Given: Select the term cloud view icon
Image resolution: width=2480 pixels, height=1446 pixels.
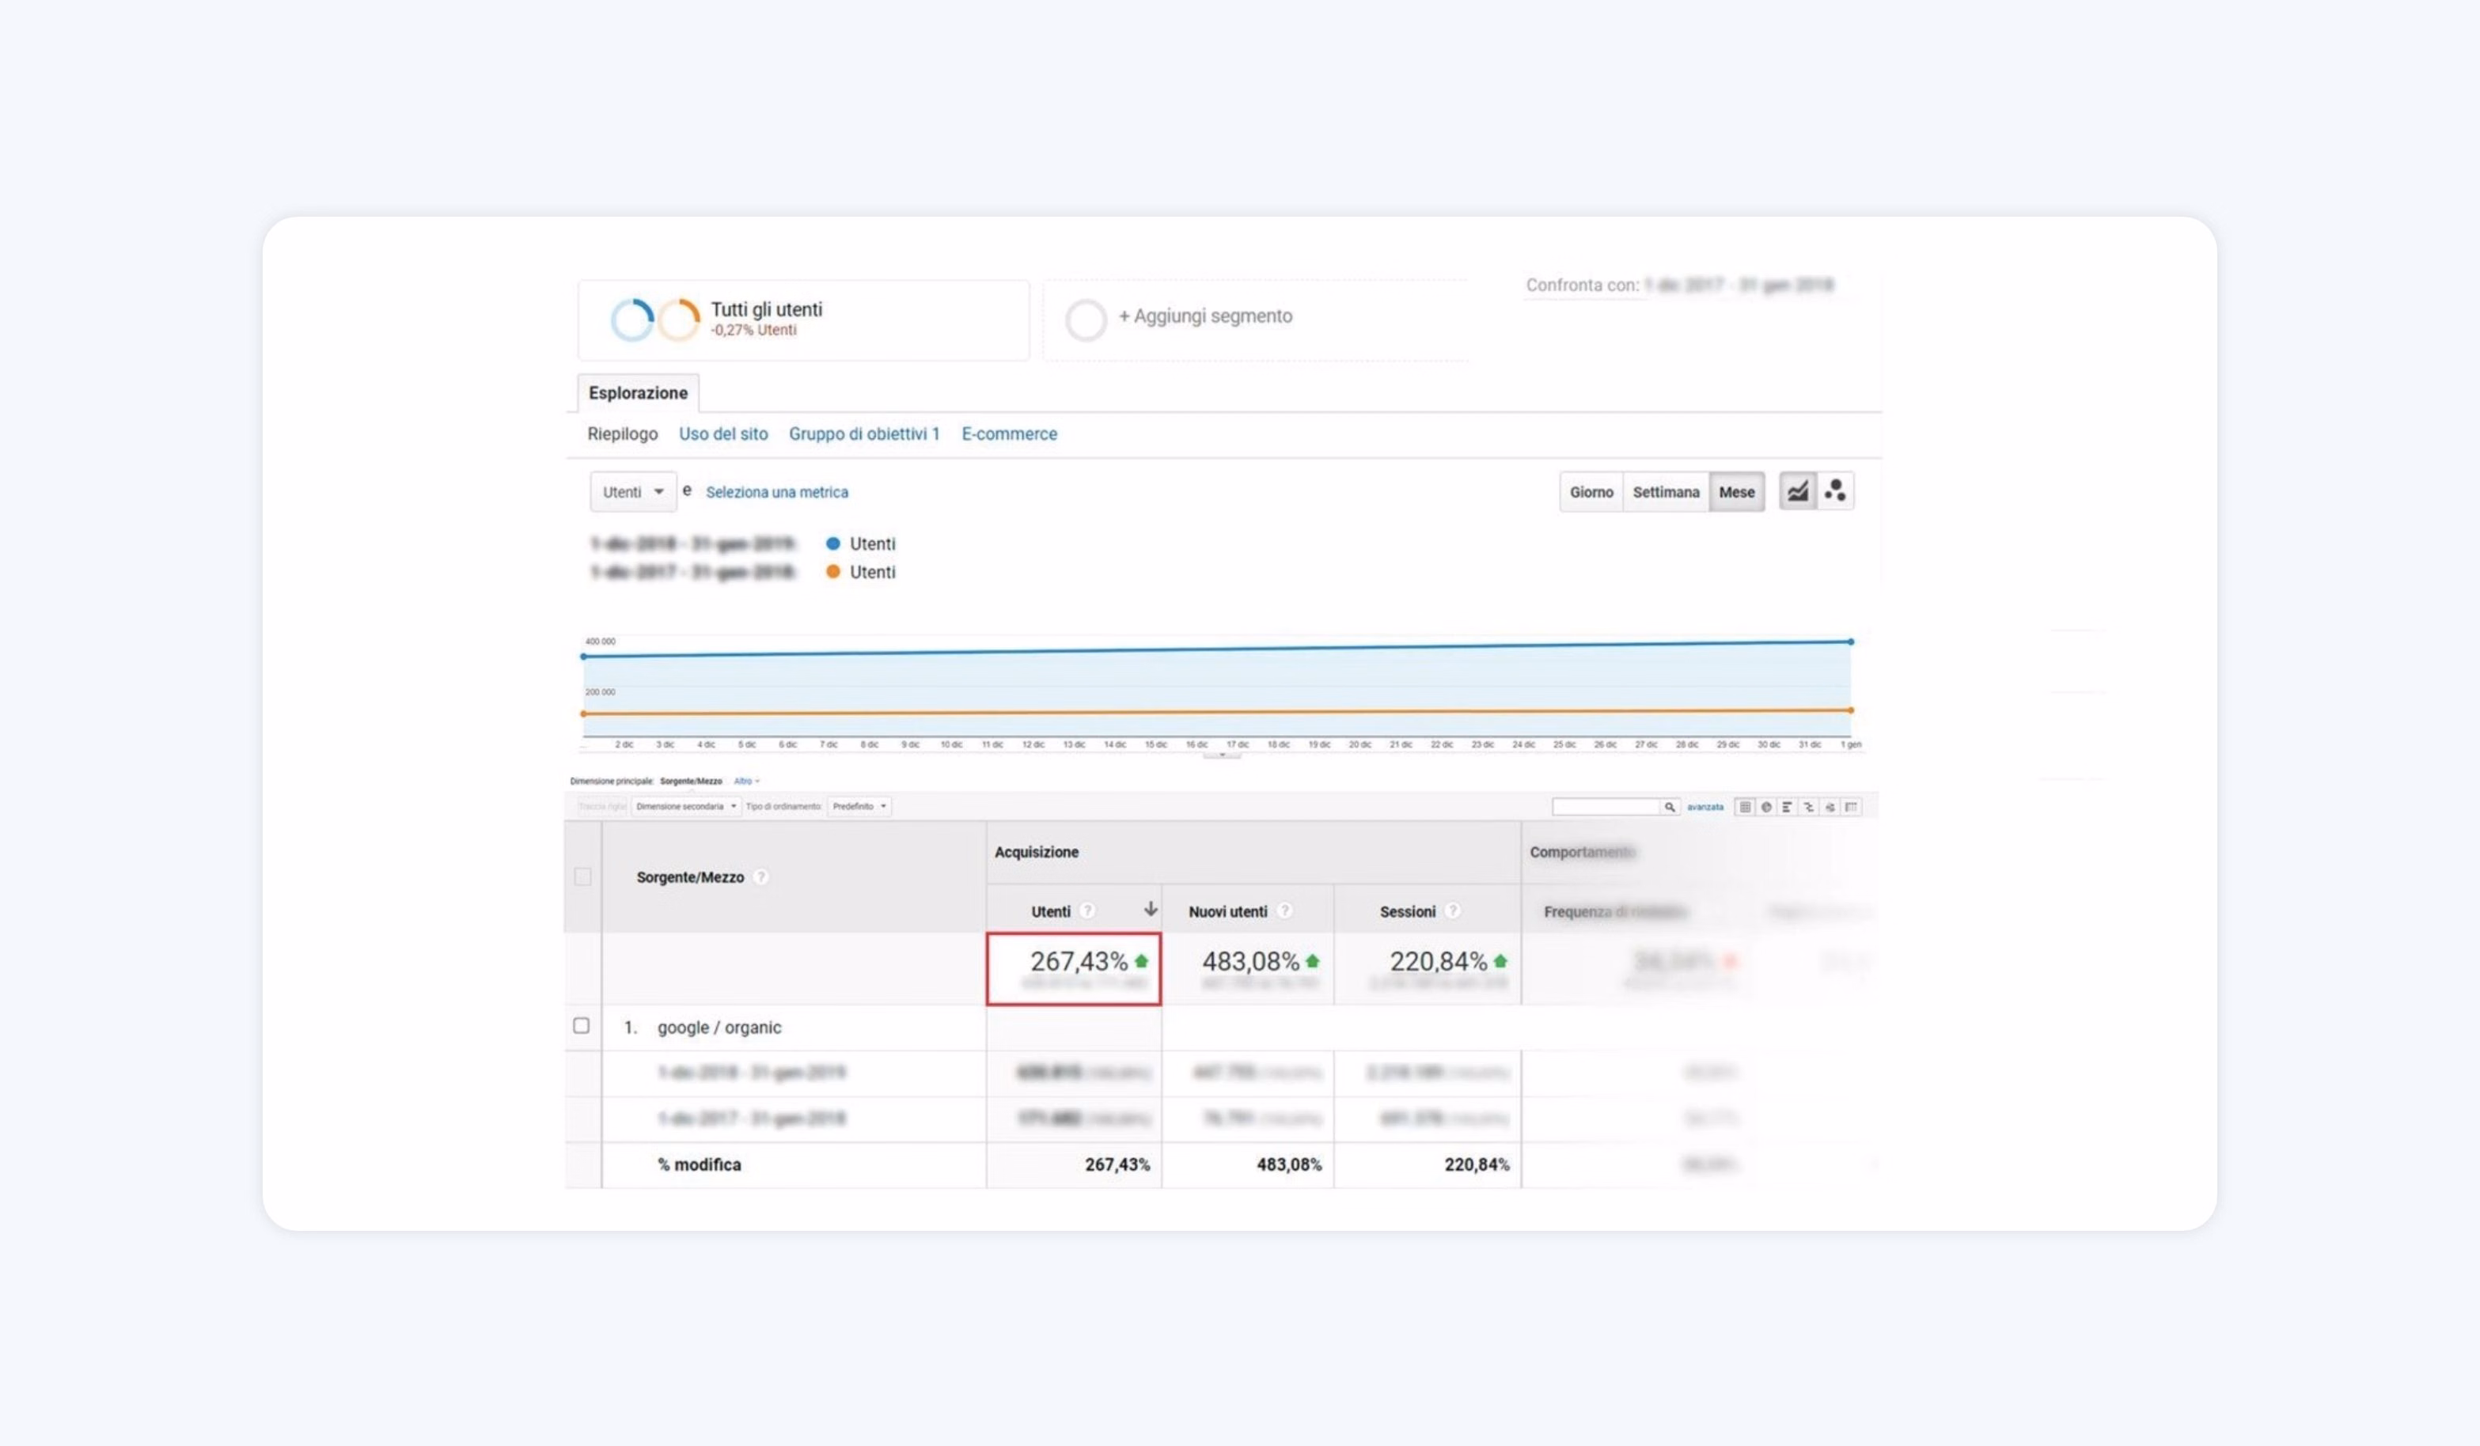Looking at the screenshot, I should 1830,807.
